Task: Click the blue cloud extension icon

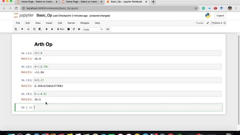Action: coord(210,8)
